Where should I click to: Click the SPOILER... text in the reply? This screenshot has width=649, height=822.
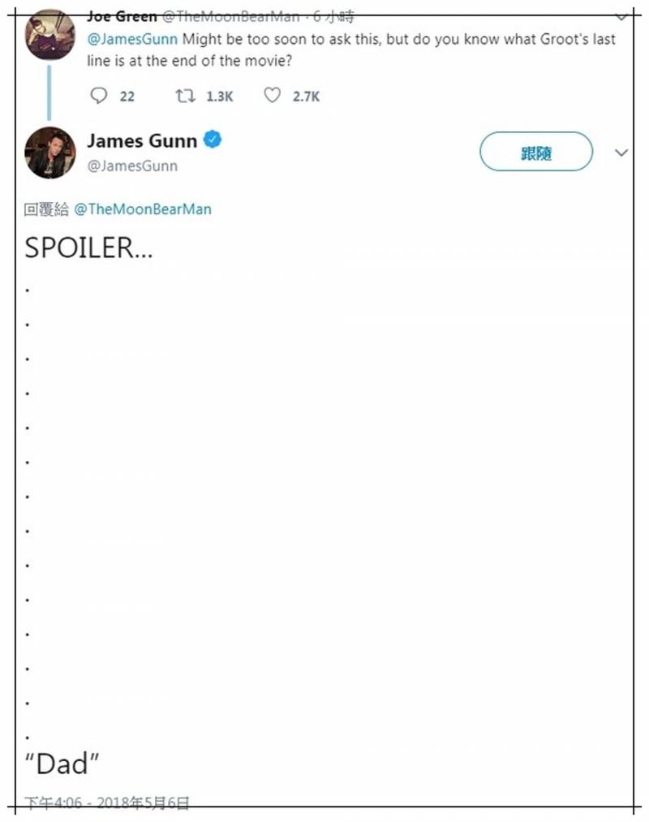coord(88,248)
